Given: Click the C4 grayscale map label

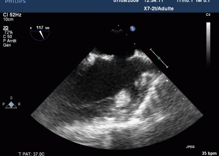Looking at the screenshot, I should pos(208,15).
